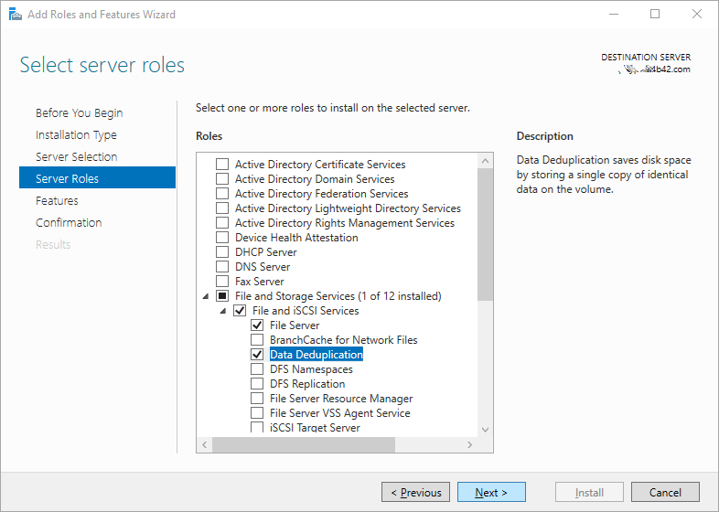Toggle File and Storage Services checkbox

coord(222,296)
